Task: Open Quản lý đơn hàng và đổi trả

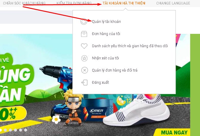Action: tap(115, 70)
